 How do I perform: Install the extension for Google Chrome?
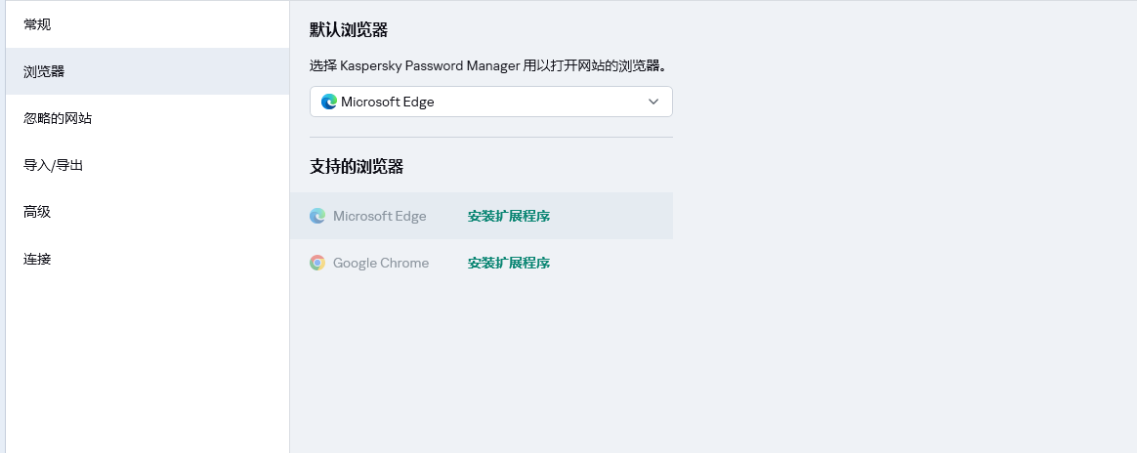point(508,263)
